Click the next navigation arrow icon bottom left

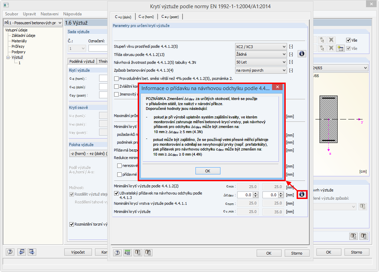tap(31, 252)
